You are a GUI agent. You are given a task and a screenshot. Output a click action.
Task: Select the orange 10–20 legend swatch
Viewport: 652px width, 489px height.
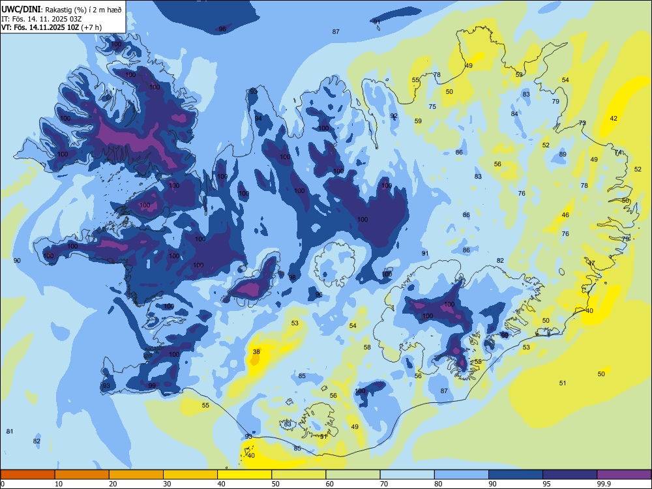(82, 475)
